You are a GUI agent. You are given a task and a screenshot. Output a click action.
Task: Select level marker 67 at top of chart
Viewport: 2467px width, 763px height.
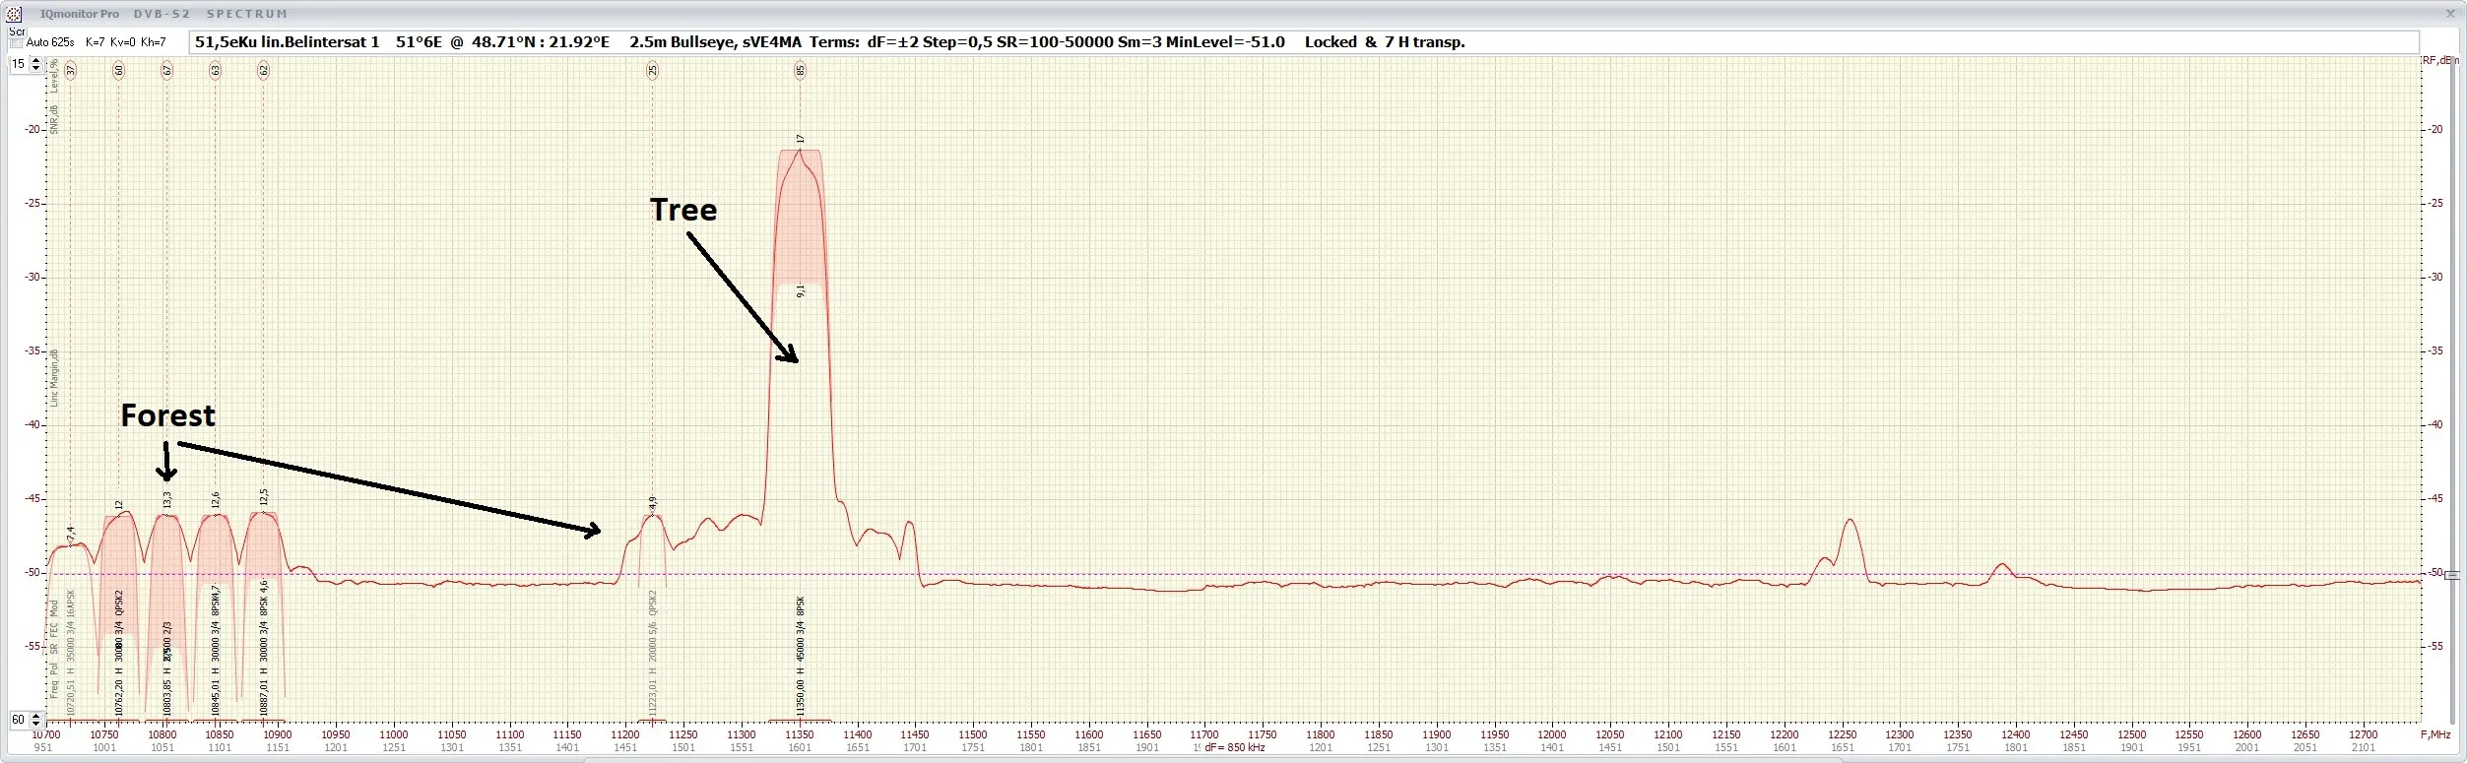pos(167,70)
